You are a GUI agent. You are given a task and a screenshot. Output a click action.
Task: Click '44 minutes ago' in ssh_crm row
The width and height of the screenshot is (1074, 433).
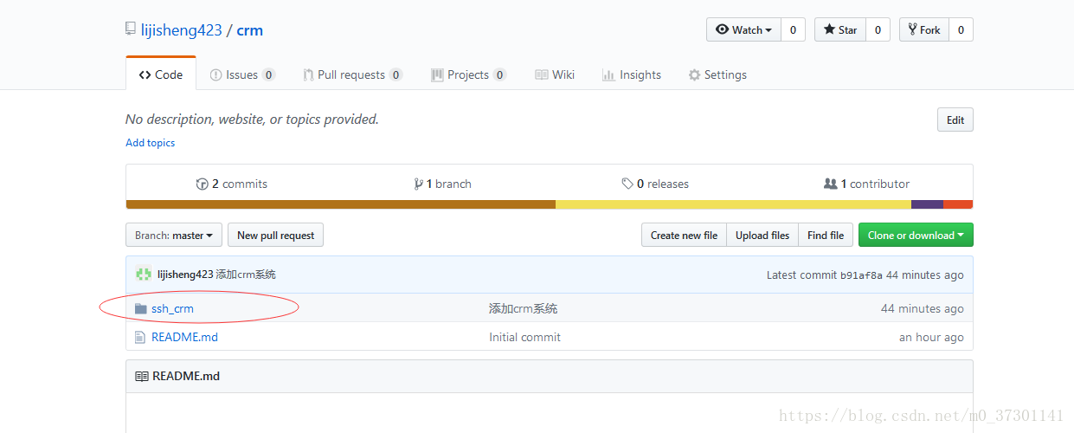pyautogui.click(x=922, y=308)
